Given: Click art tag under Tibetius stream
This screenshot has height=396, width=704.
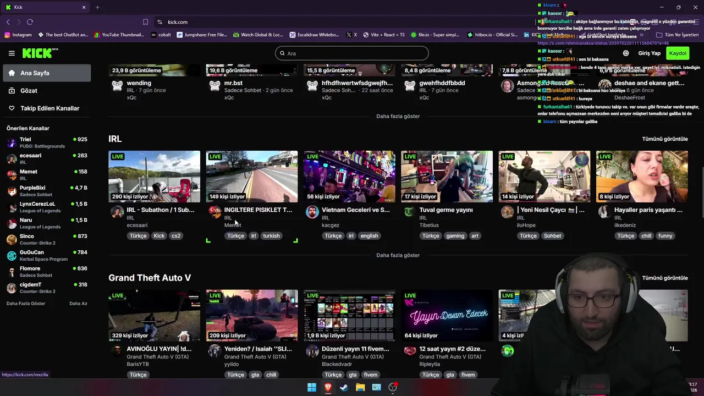Looking at the screenshot, I should (475, 236).
